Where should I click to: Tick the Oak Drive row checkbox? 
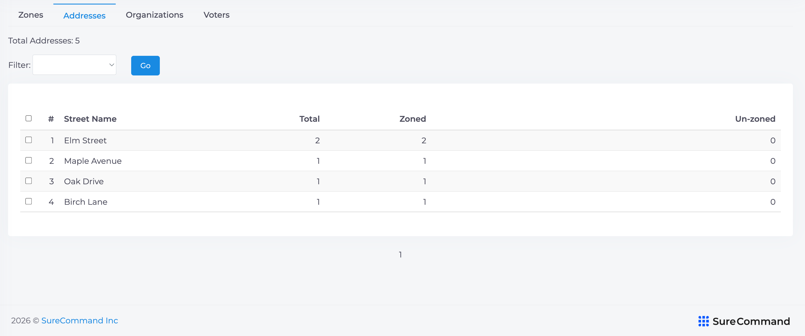click(28, 181)
